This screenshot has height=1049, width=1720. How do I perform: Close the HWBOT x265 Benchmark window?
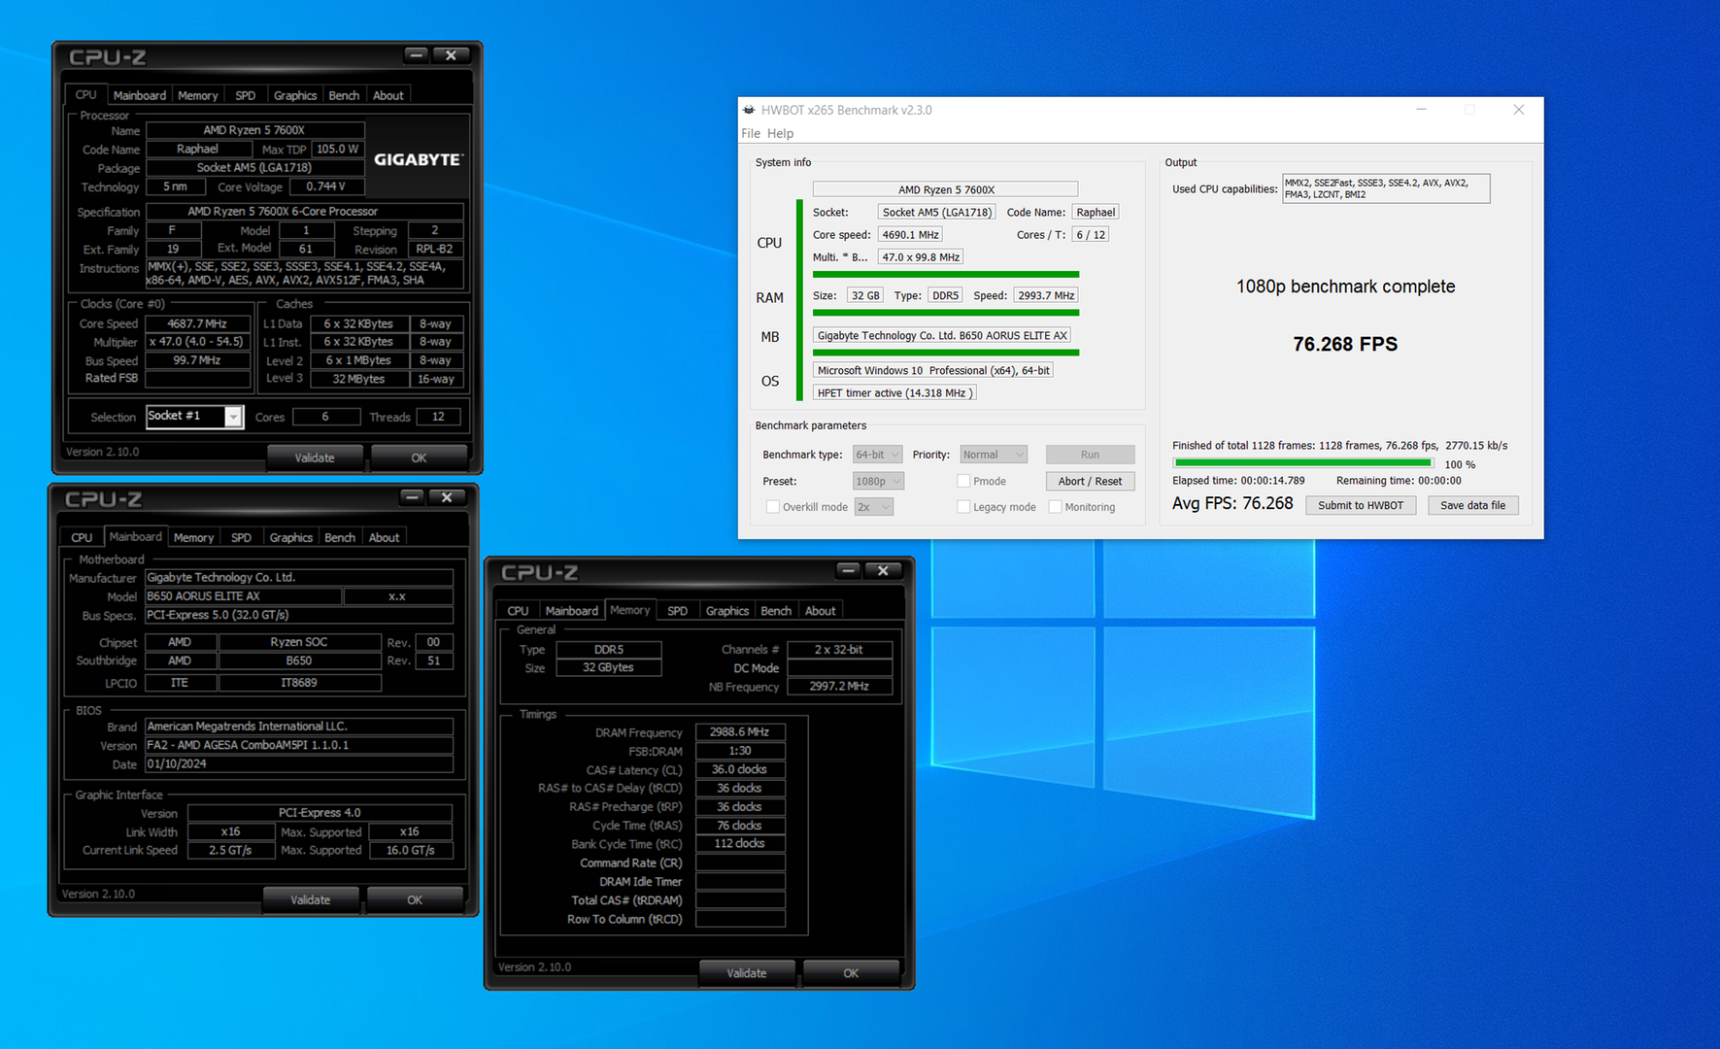[1519, 110]
